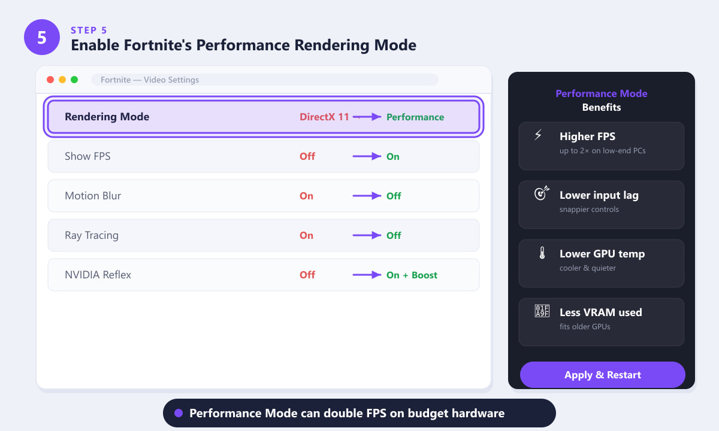719x431 pixels.
Task: Click the arrow in the Motion Blur row
Action: [x=367, y=196]
